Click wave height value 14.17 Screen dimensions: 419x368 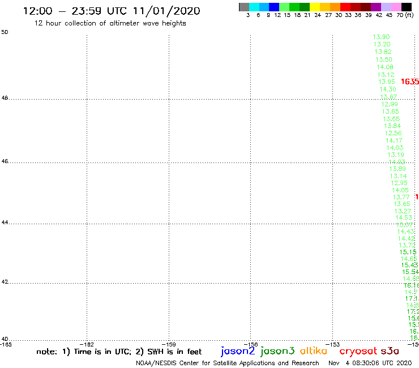(x=394, y=140)
